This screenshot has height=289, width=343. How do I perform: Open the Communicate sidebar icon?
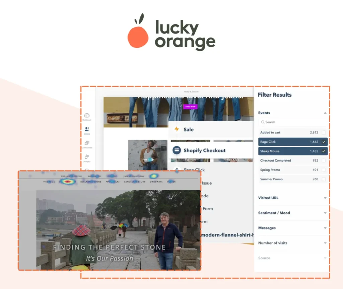pyautogui.click(x=87, y=143)
